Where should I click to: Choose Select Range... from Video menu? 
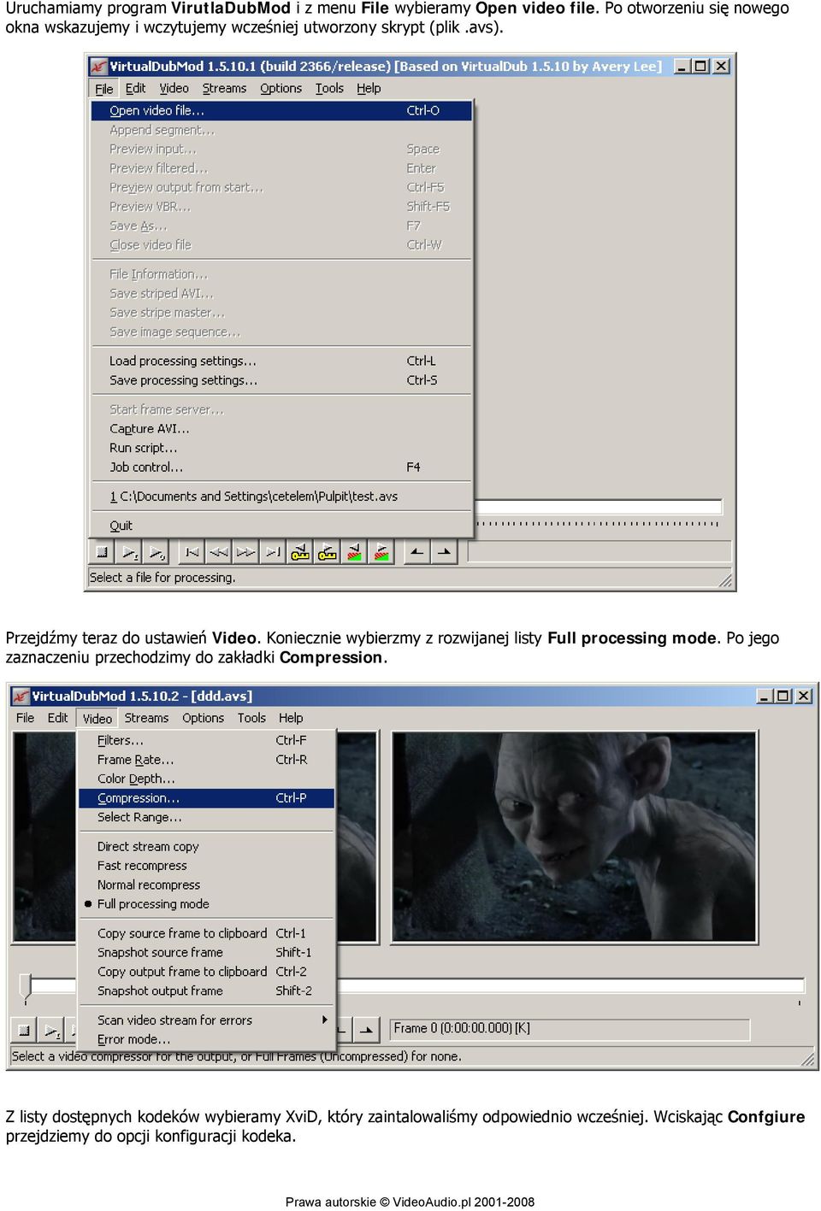[206, 817]
